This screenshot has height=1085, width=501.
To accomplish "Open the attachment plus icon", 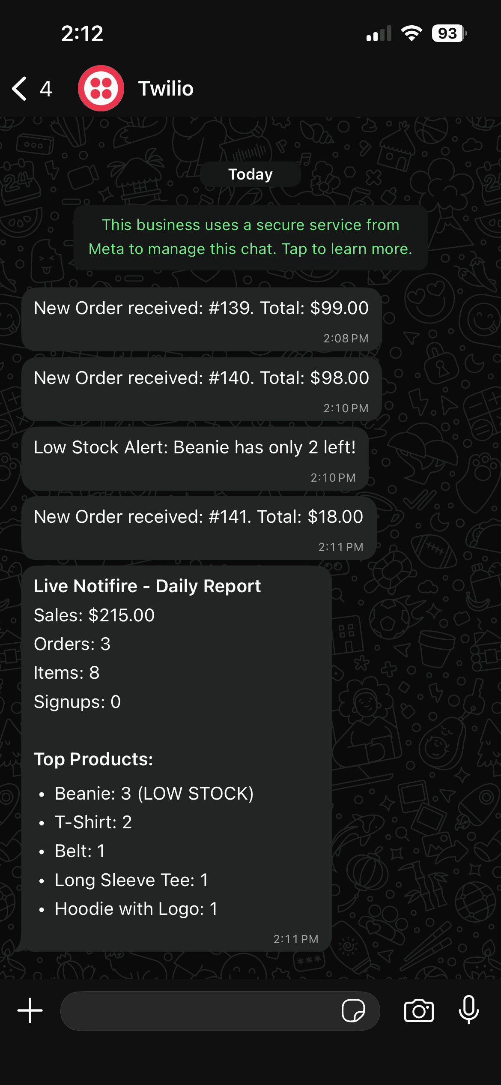I will coord(29,1010).
